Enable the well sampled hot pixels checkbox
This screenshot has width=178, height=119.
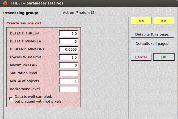coord(11,99)
